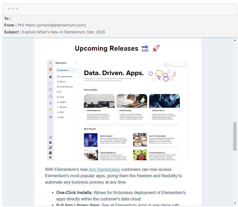The width and height of the screenshot is (238, 207).
Task: Open the Lead Time Optimization app card
Action: click(x=156, y=140)
